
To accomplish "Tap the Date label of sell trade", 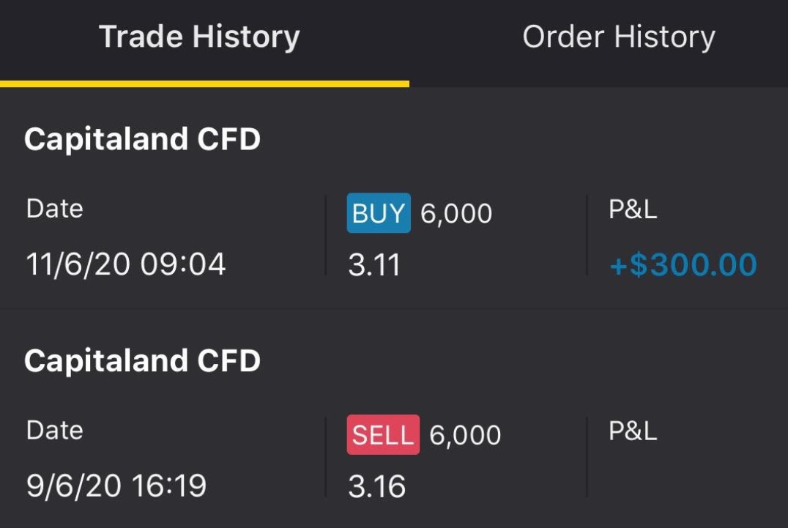I will [x=54, y=431].
